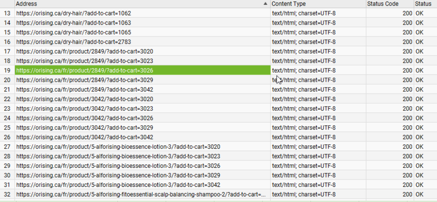The height and width of the screenshot is (202, 437).
Task: Select URL bioessence-lotion-3/?add-to-cart=3026
Action: coord(118,166)
